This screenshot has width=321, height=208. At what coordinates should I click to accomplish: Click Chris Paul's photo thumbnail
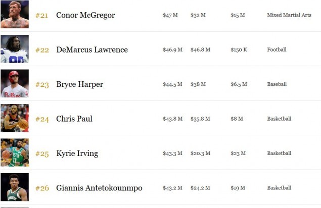15,118
